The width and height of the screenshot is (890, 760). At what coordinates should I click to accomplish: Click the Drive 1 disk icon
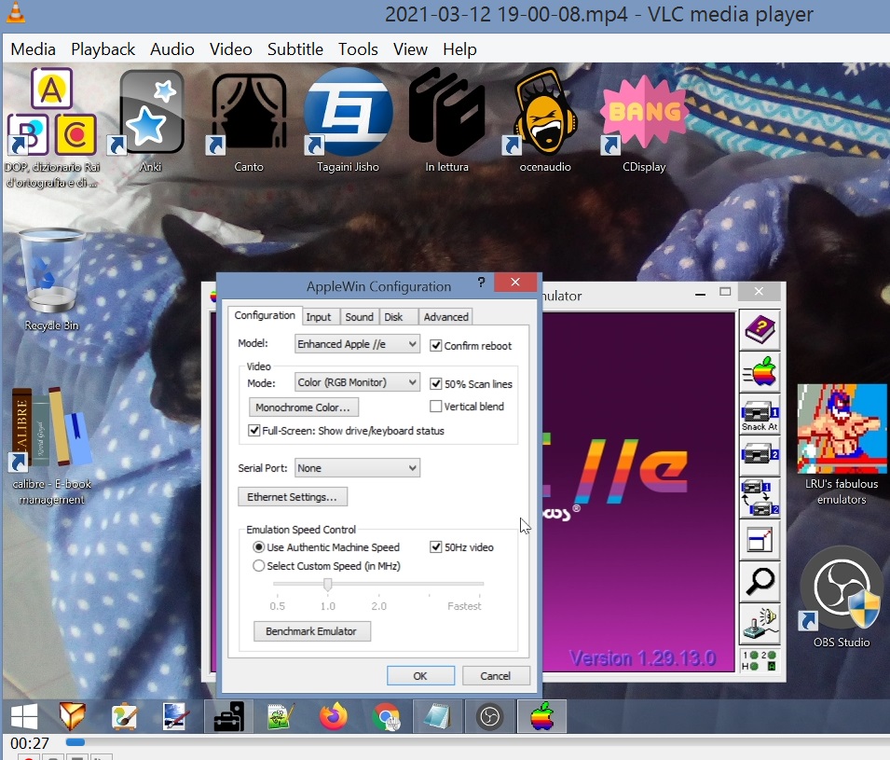pyautogui.click(x=760, y=413)
